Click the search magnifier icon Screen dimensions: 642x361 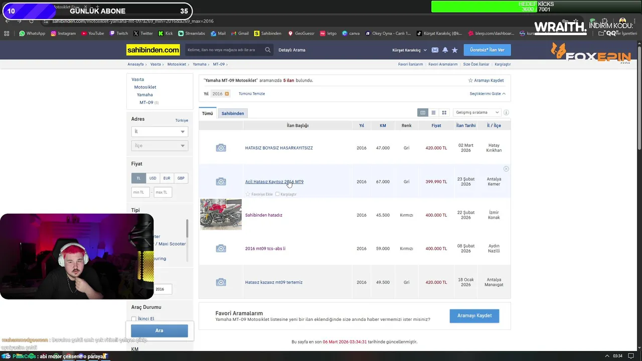(268, 50)
